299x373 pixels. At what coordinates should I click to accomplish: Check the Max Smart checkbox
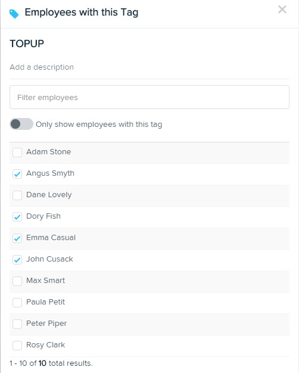coord(17,281)
